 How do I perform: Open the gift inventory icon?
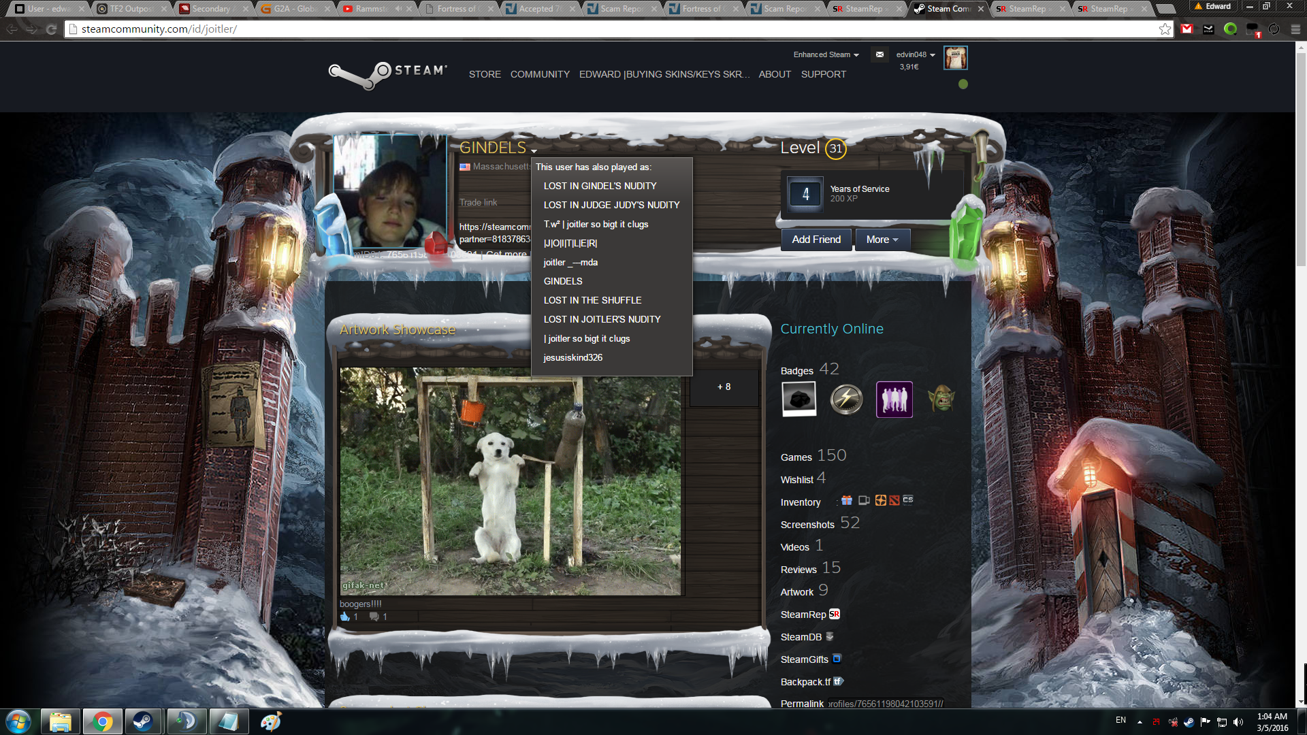[x=847, y=500]
